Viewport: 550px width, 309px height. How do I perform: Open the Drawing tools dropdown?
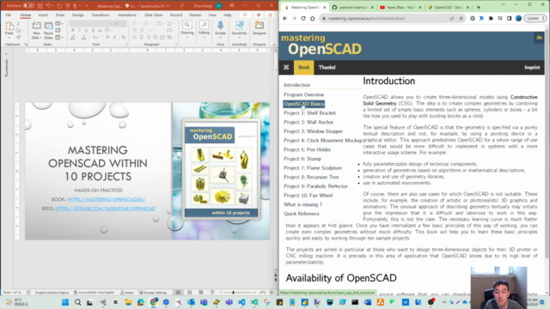187,28
